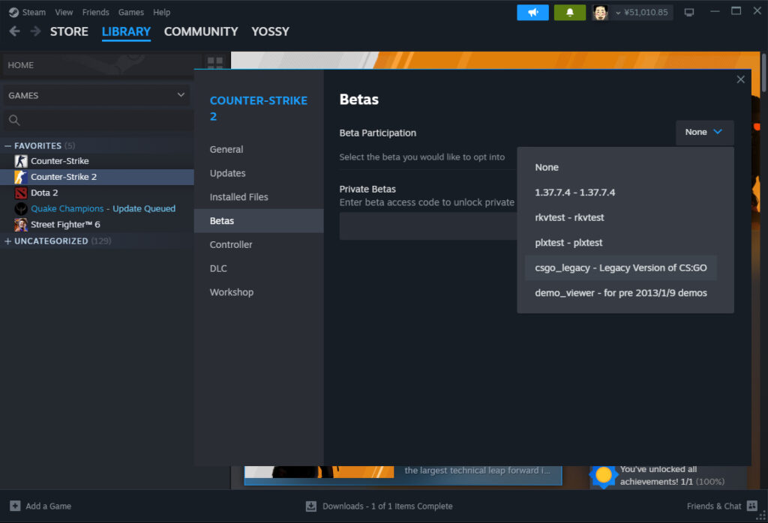Click the Counter-Strike game icon
This screenshot has height=523, width=768.
(21, 161)
